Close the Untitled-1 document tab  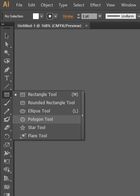tap(86, 25)
